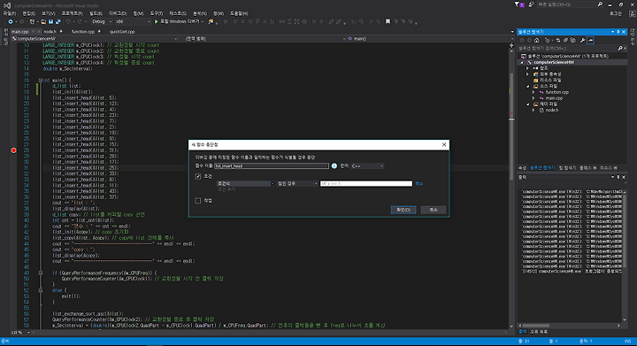
Task: Open the x86 platform dropdown
Action: 133,21
